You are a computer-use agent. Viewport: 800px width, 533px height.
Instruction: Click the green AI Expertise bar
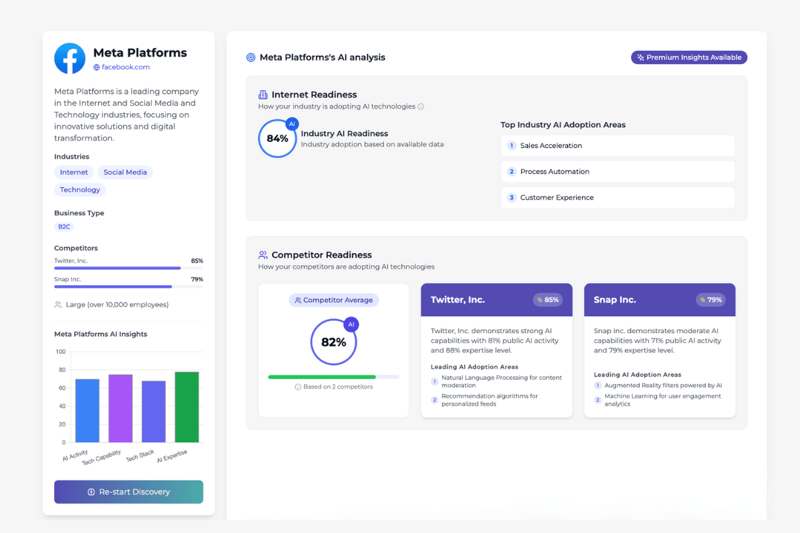tap(187, 407)
